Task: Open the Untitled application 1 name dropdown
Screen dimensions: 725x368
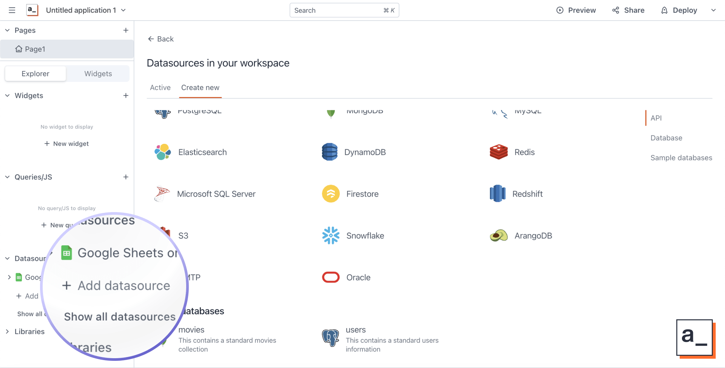Action: [x=123, y=10]
